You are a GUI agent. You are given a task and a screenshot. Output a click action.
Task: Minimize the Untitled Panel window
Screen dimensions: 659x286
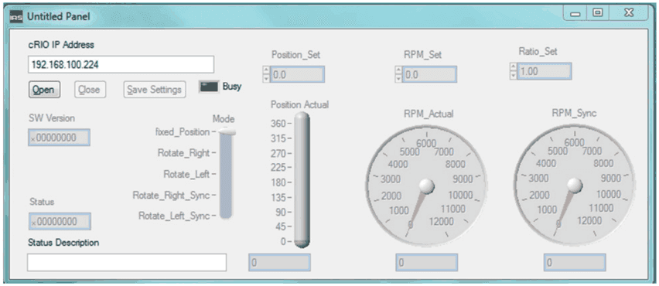point(575,14)
